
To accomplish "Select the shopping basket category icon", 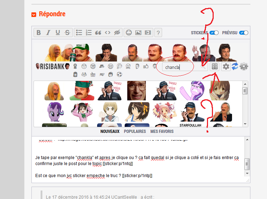I will point(93,75).
